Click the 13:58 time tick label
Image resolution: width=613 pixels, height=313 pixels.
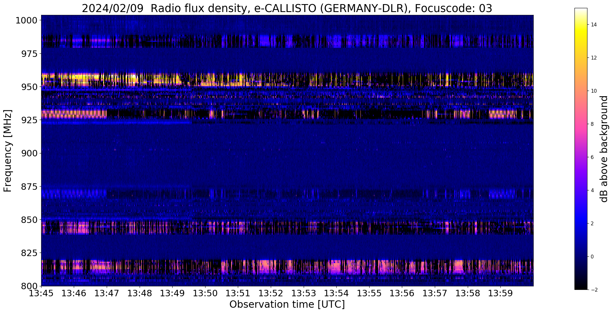coord(467,293)
